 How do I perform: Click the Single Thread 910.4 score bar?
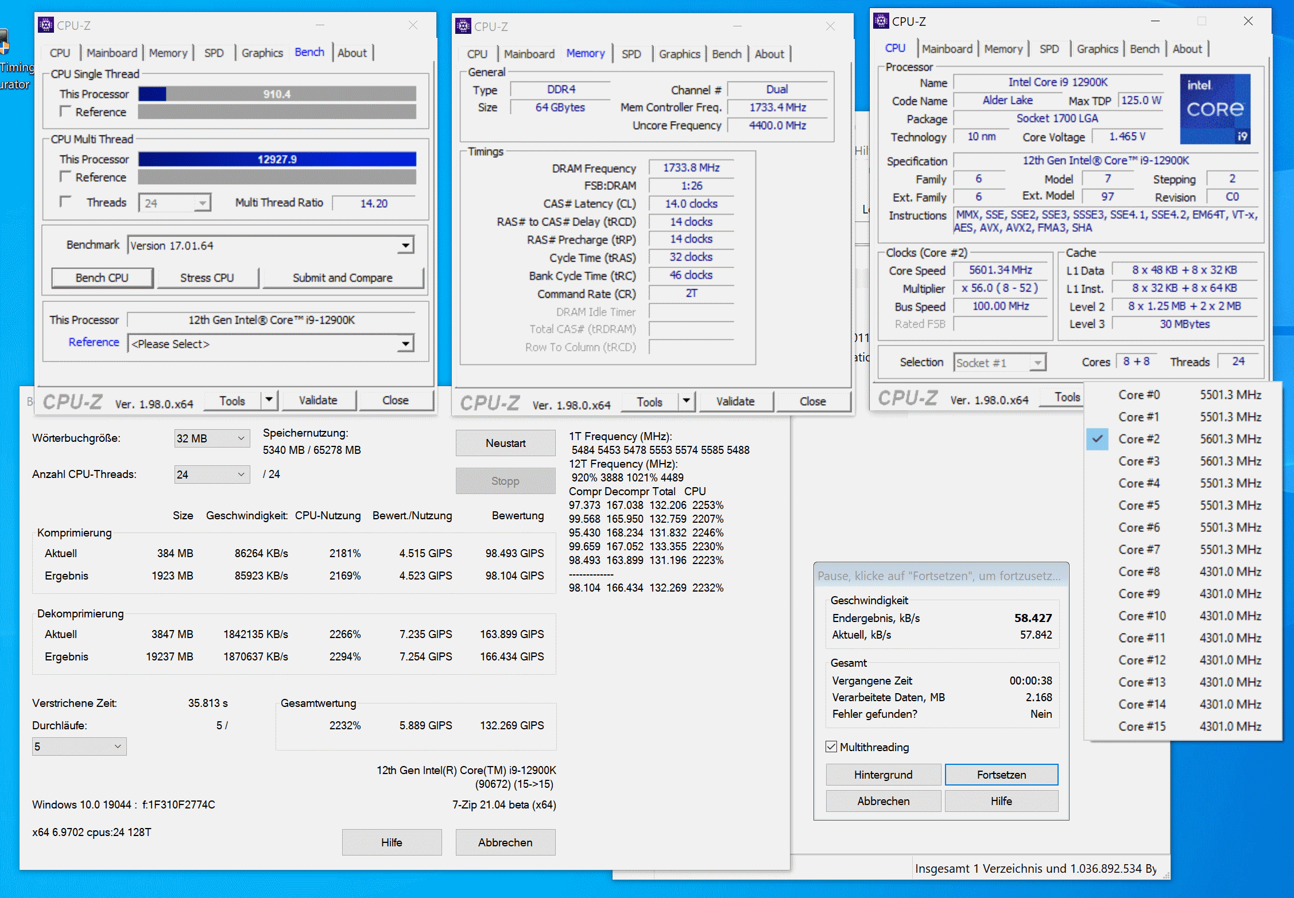[277, 94]
